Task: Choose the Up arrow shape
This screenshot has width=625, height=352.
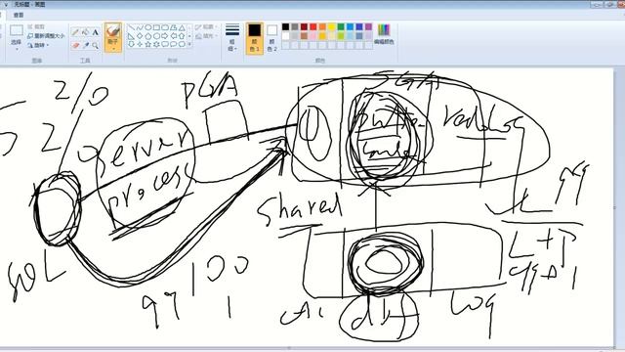Action: (182, 36)
